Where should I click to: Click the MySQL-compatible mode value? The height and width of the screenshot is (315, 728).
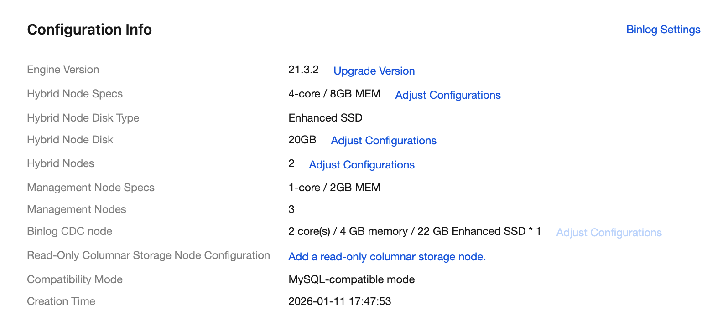351,279
